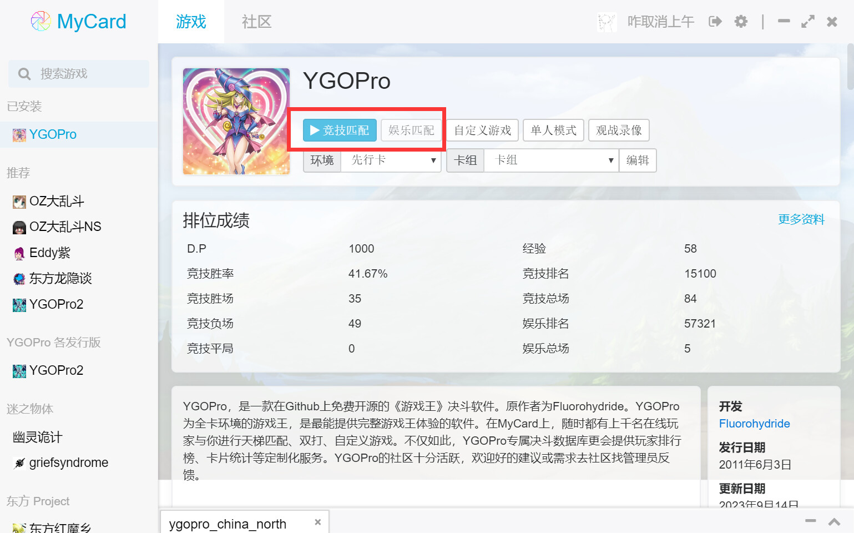Click the 竞技排名 value 15100
The height and width of the screenshot is (533, 854).
coord(700,274)
